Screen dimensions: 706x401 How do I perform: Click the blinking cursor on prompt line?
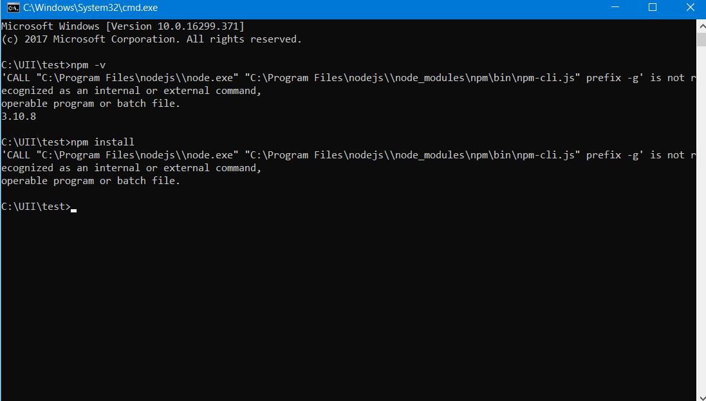[x=73, y=209]
